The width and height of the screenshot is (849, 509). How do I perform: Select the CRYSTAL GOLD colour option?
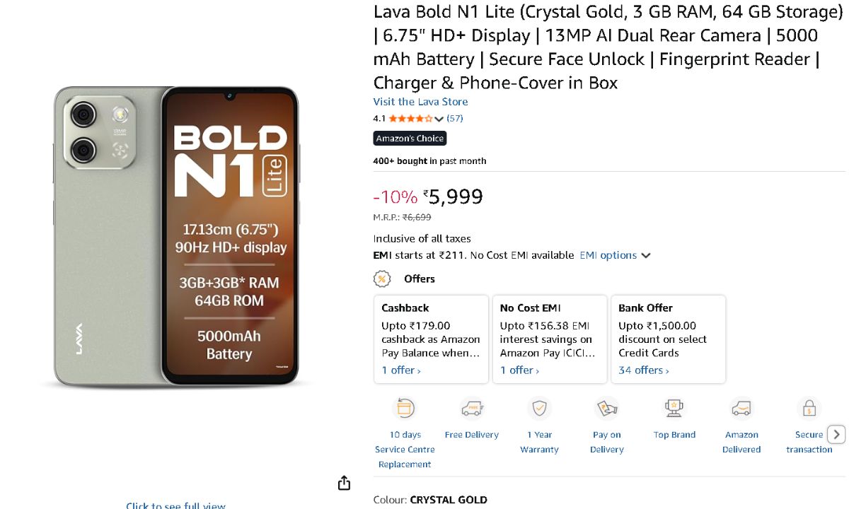coord(449,499)
